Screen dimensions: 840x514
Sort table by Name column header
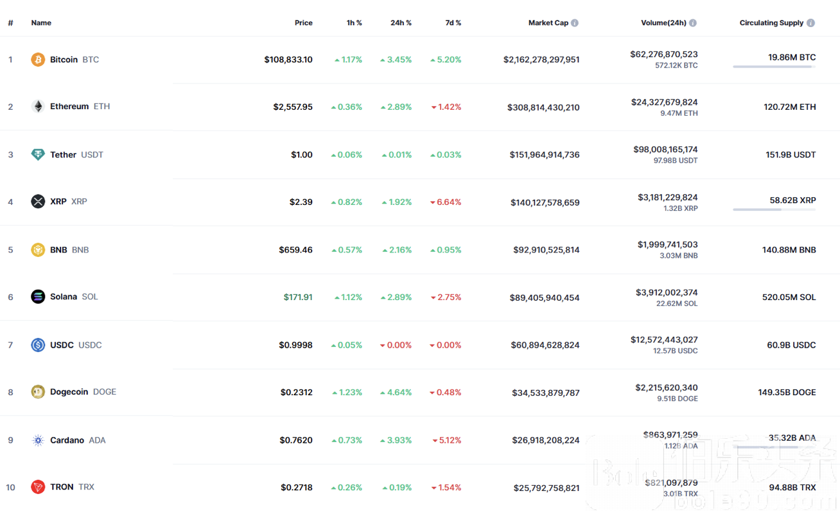click(41, 23)
